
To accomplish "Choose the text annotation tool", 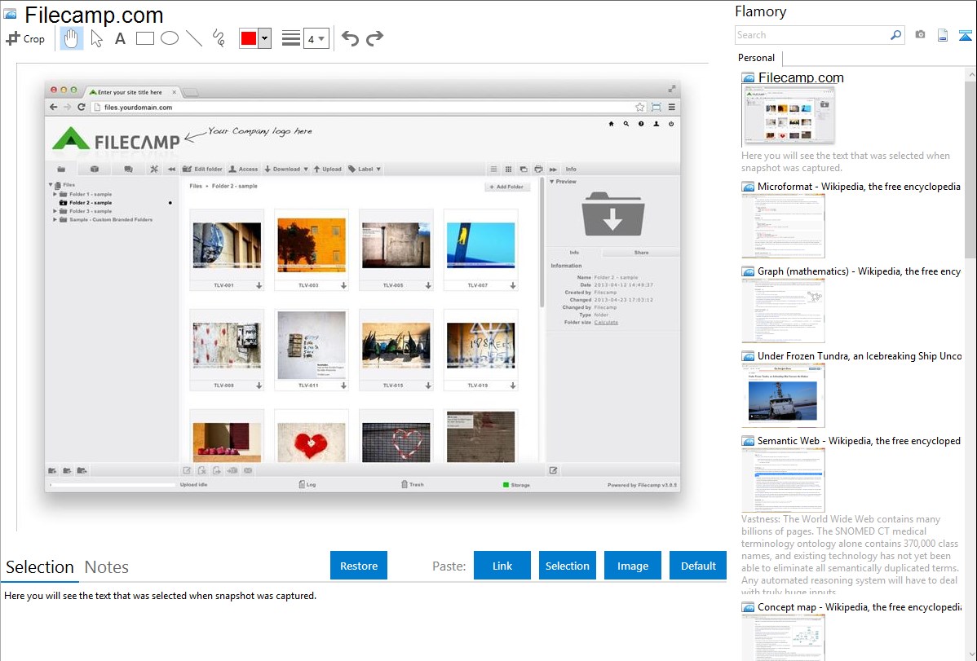I will [120, 38].
